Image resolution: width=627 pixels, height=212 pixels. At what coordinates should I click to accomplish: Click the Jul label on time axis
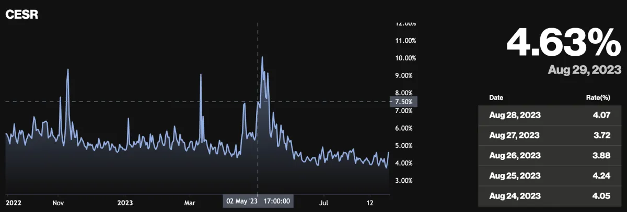point(325,202)
